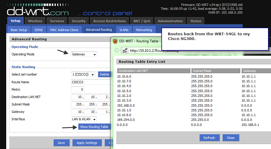
Task: Go to the Networking subtab
Action: tap(144, 30)
